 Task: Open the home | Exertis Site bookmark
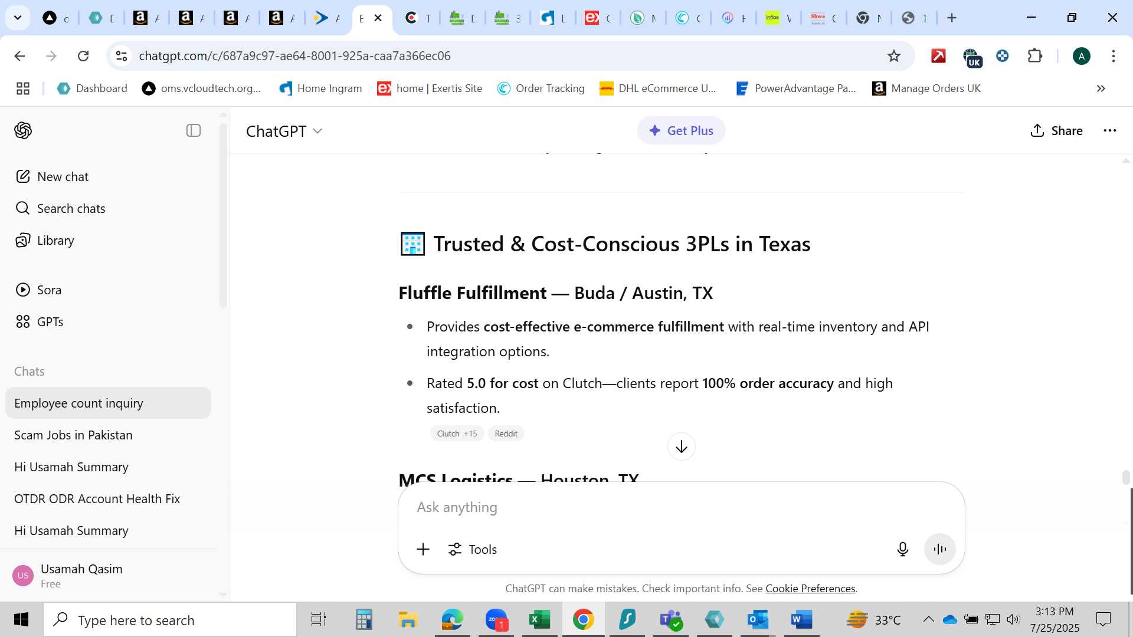pyautogui.click(x=430, y=88)
